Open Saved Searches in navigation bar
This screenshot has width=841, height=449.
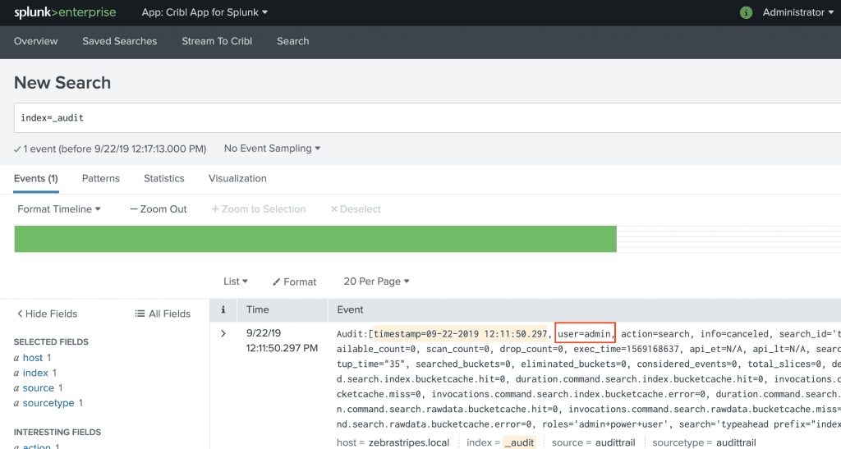[119, 41]
